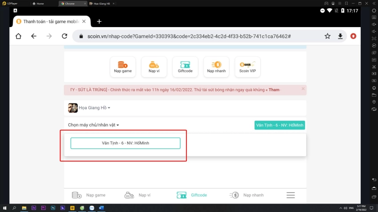Click the teal Văn Tịnh - 6 badge

[280, 125]
